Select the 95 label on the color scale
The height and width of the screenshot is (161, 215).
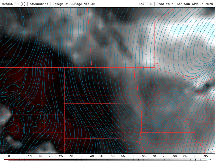tap(206, 156)
